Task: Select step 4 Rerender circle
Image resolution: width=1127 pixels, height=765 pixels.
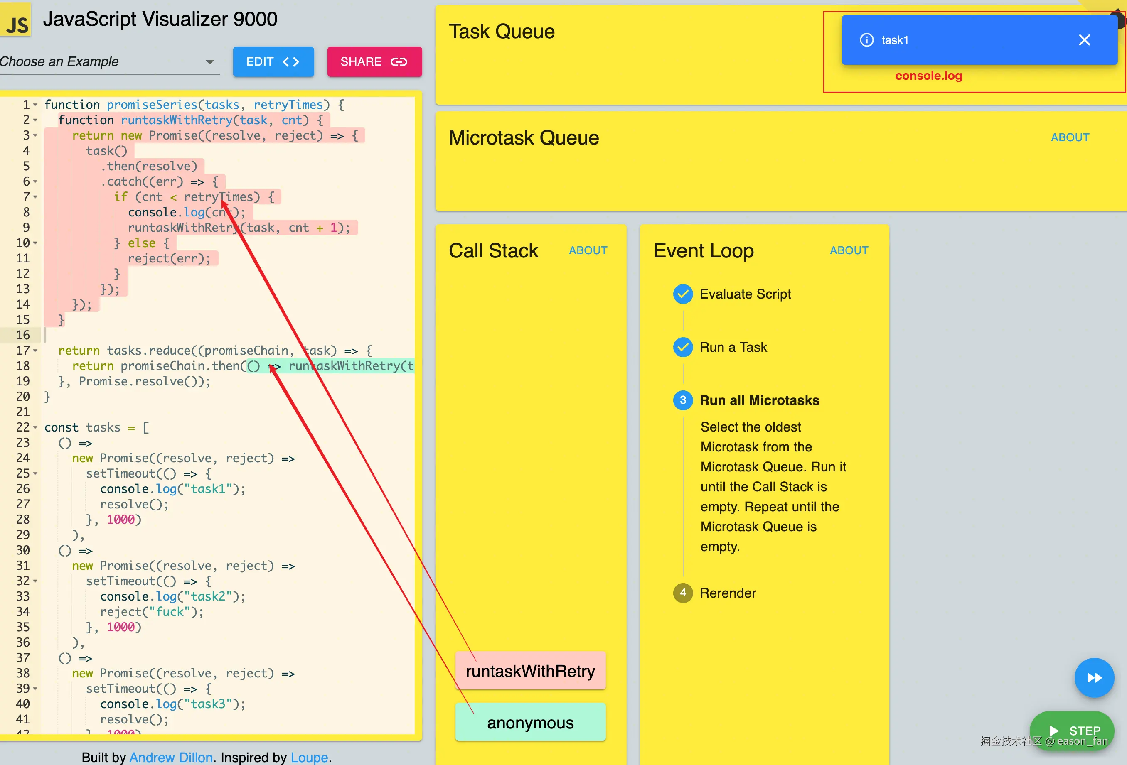Action: point(683,593)
